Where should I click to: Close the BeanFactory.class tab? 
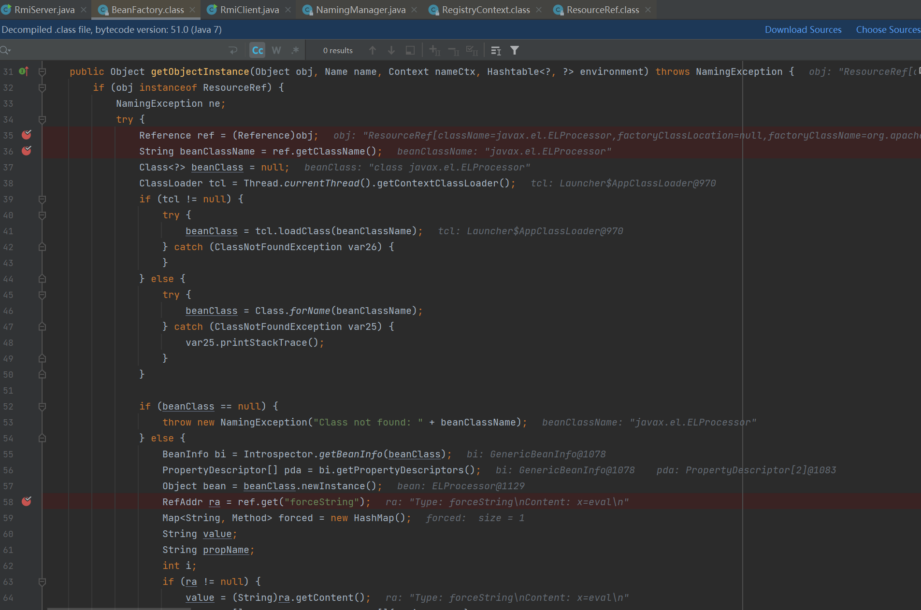click(x=192, y=10)
